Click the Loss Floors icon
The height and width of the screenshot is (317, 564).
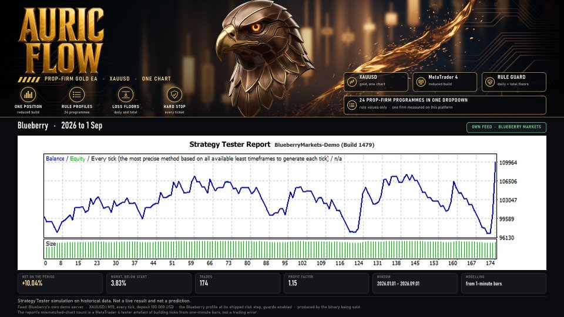click(x=126, y=95)
